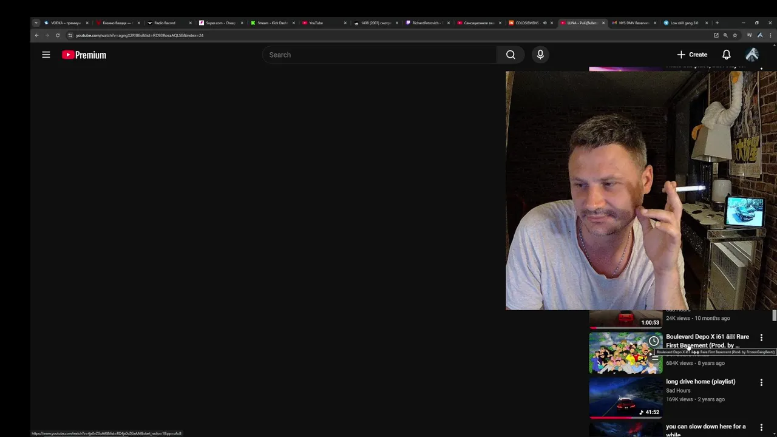
Task: Close the Radio Record tab
Action: tap(190, 23)
